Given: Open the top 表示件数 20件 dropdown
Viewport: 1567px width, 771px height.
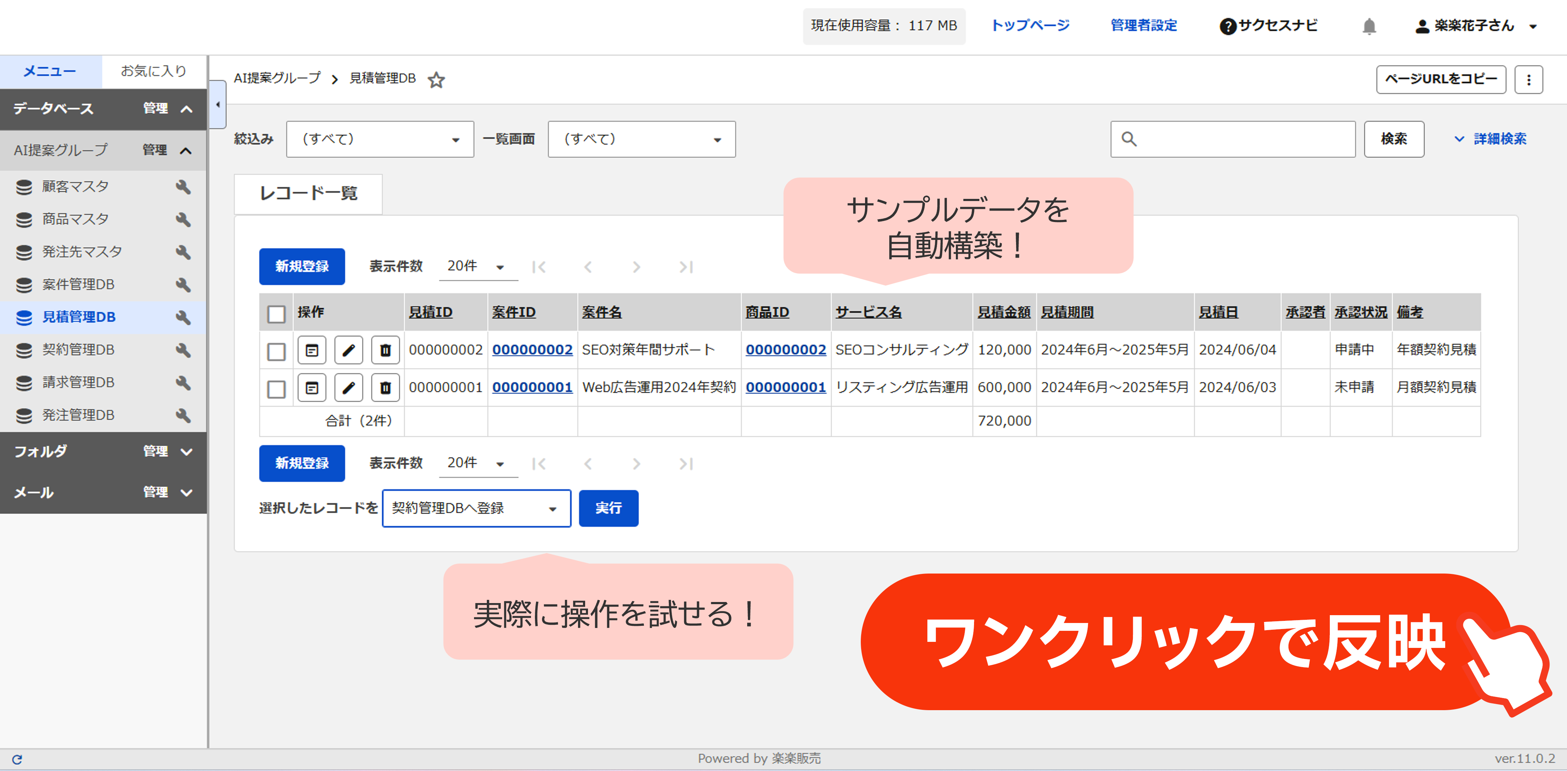Looking at the screenshot, I should [x=478, y=266].
